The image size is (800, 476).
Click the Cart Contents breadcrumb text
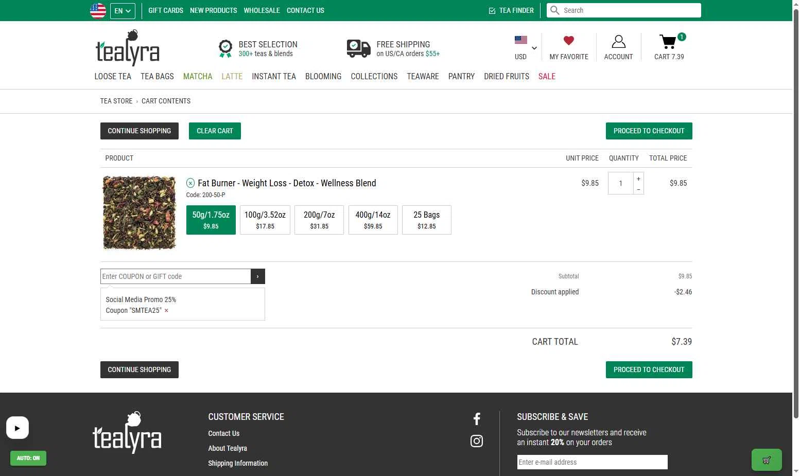166,101
